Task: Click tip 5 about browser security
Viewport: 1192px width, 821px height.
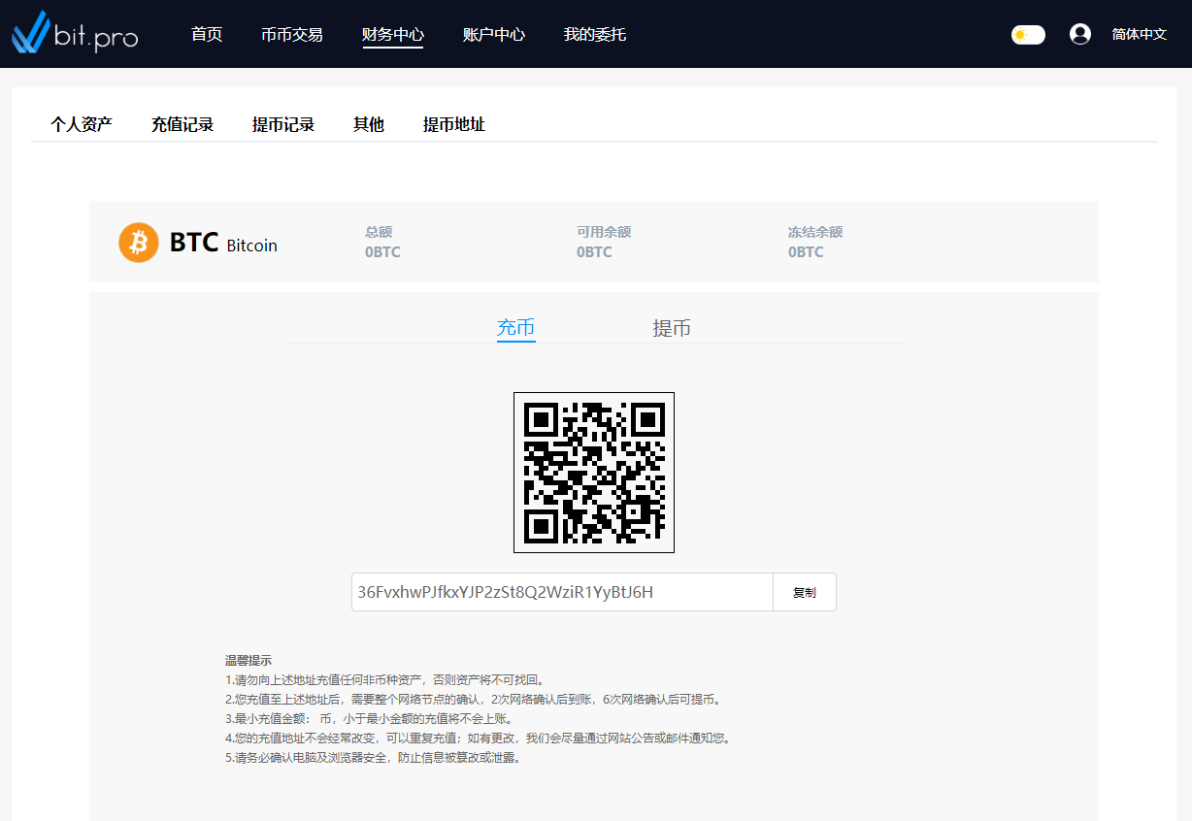Action: click(374, 758)
